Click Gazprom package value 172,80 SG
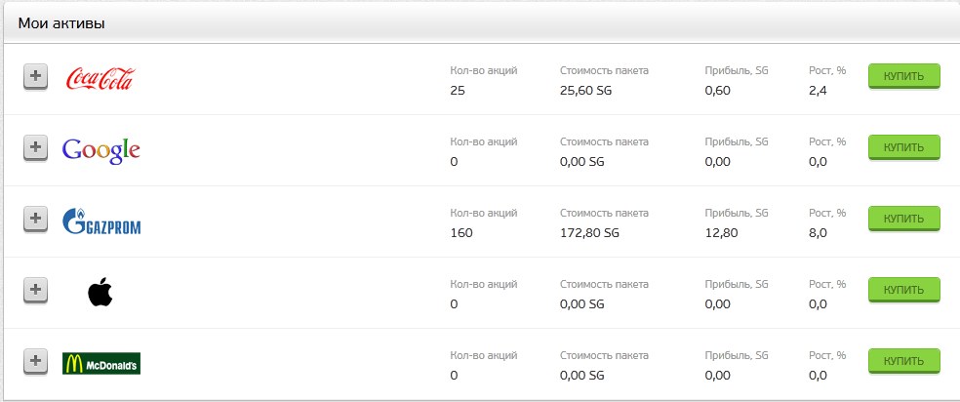960x402 pixels. tap(589, 233)
